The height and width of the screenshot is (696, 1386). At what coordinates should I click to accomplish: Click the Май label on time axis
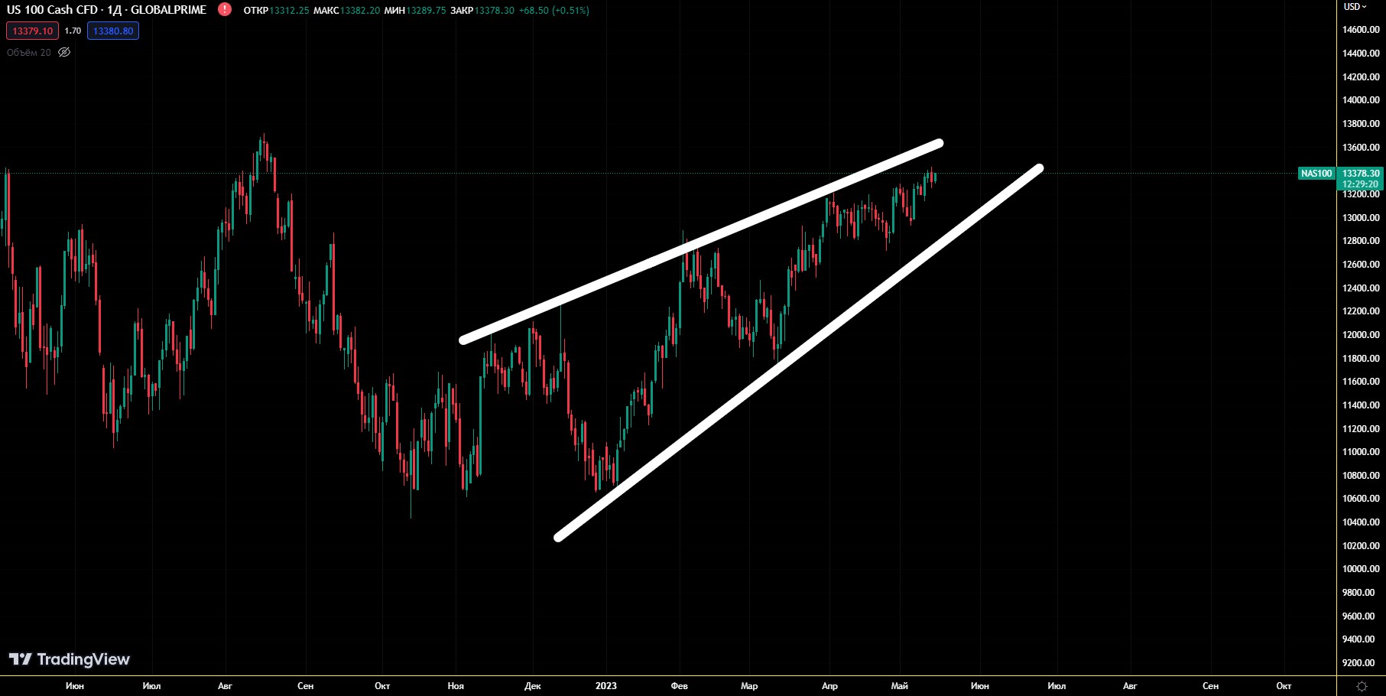pos(899,686)
